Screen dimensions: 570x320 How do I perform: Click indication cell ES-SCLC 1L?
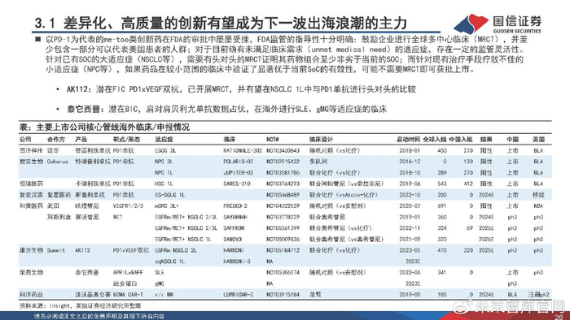169,195
